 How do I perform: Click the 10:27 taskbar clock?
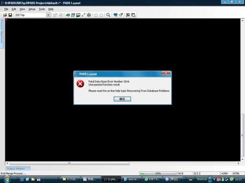239,179
